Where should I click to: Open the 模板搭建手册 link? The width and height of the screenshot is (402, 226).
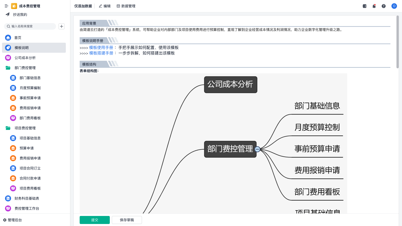pos(101,53)
